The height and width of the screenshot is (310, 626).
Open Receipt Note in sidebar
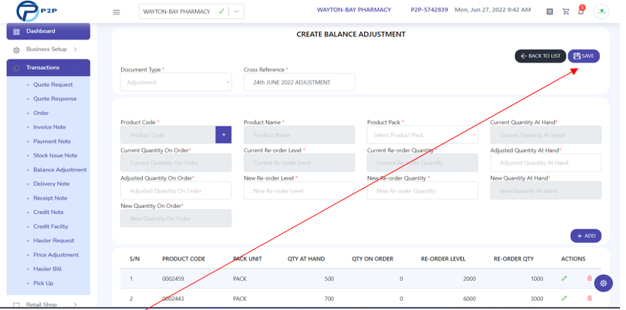[50, 198]
